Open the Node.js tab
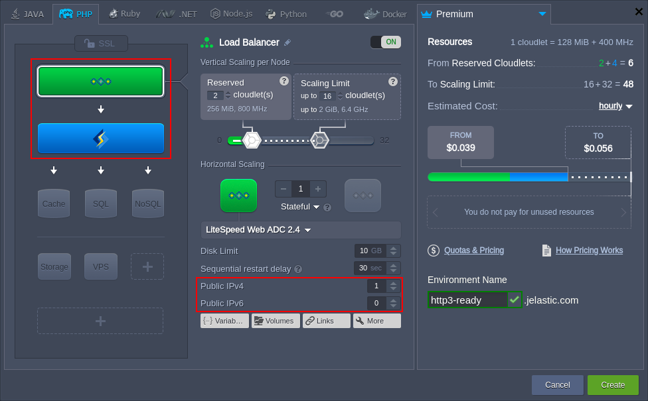This screenshot has width=648, height=401. coord(232,14)
